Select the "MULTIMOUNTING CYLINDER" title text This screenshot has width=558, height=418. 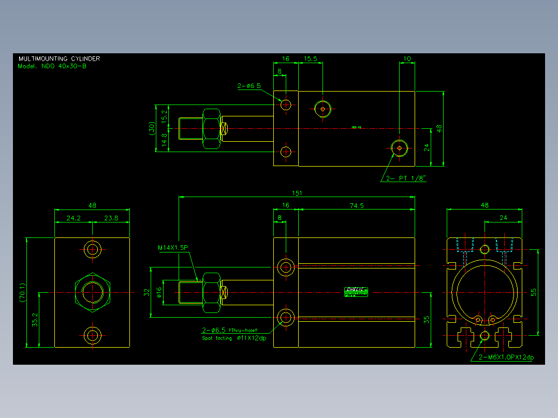coord(60,58)
